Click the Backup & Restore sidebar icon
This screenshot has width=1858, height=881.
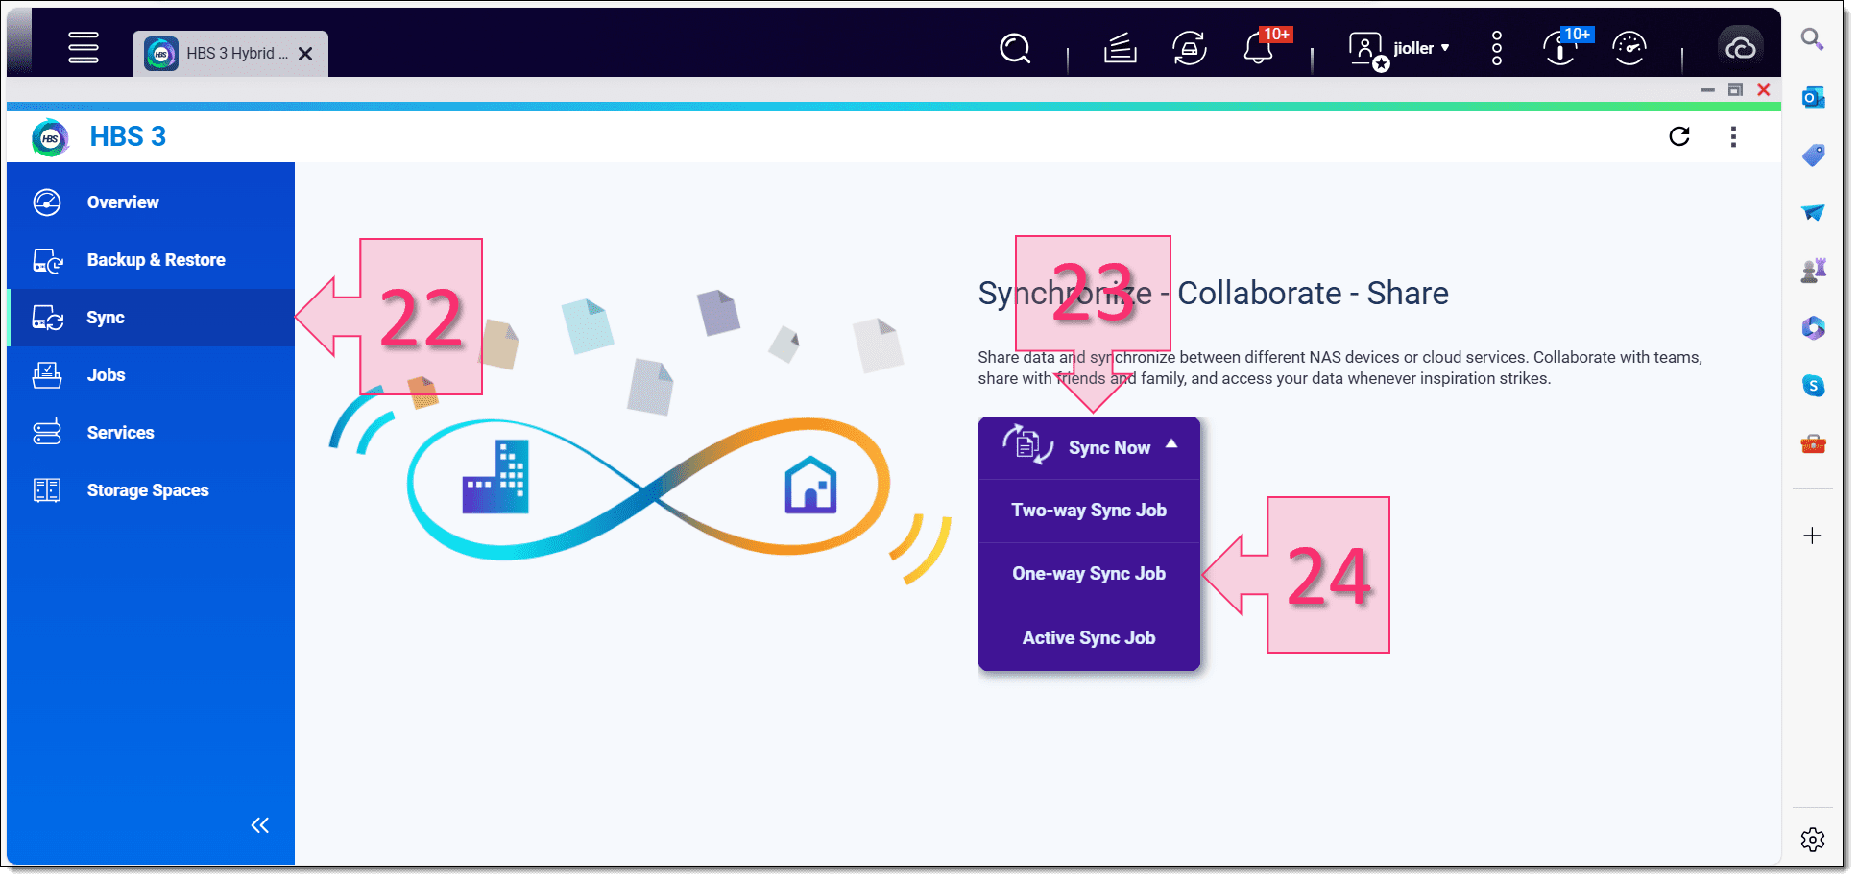point(47,260)
